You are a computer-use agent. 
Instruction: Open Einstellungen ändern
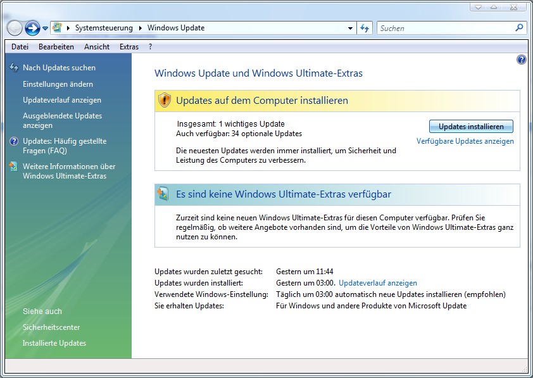[58, 84]
